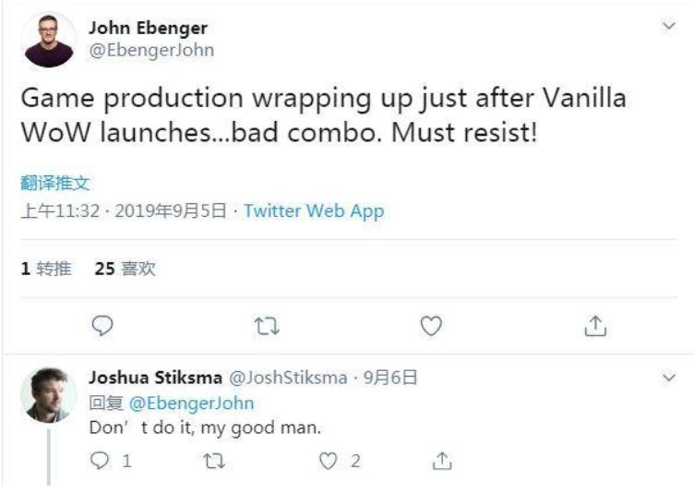Retweet Joshua Stiksma's reply
The image size is (694, 493).
(x=213, y=460)
